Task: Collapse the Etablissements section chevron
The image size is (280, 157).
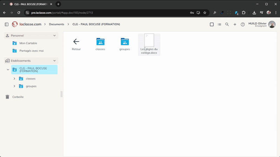Action: pyautogui.click(x=55, y=61)
